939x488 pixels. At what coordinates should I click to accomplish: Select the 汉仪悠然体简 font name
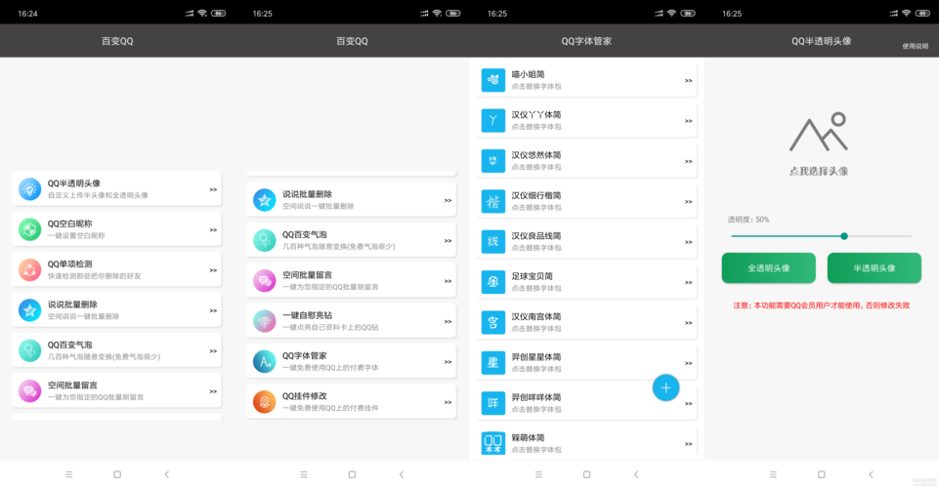536,155
